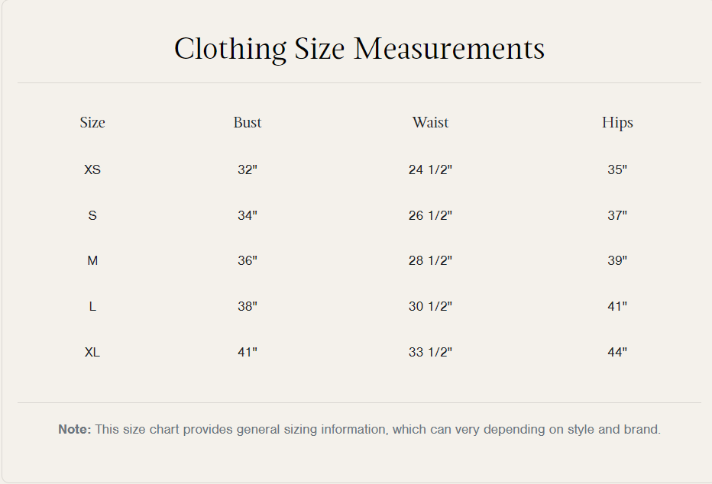This screenshot has height=484, width=712.
Task: Click the S size row label
Action: (92, 215)
